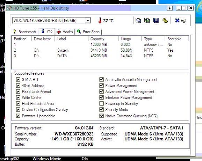Image resolution: width=202 pixels, height=161 pixels.
Task: Click the ATA/ATAPI-7 - SATA I standard value
Action: [162, 128]
